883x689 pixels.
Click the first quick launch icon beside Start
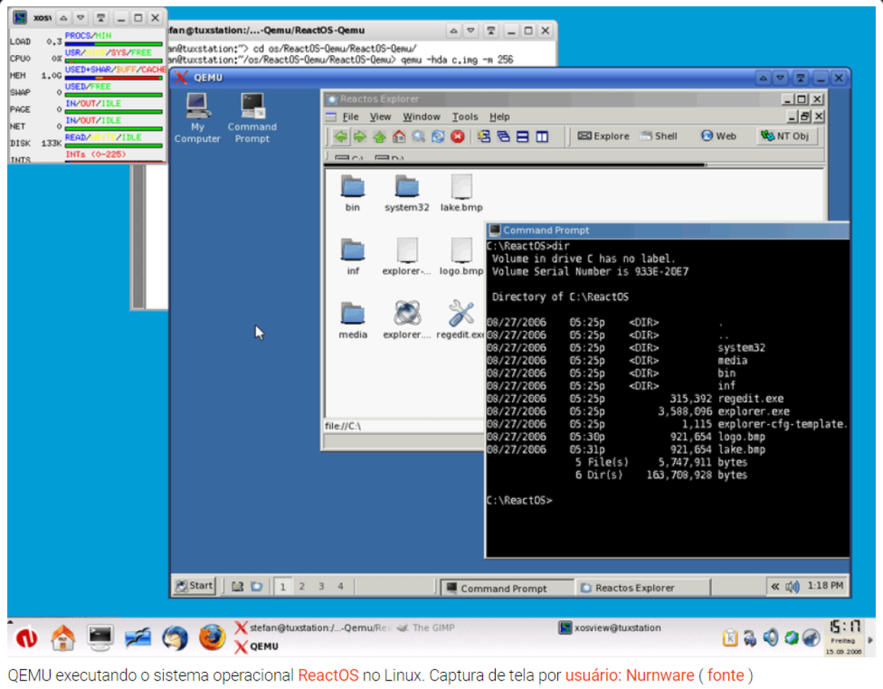pyautogui.click(x=237, y=587)
